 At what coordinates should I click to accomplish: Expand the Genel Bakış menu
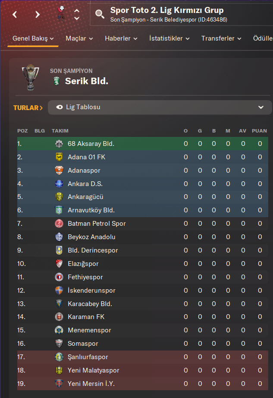point(33,38)
